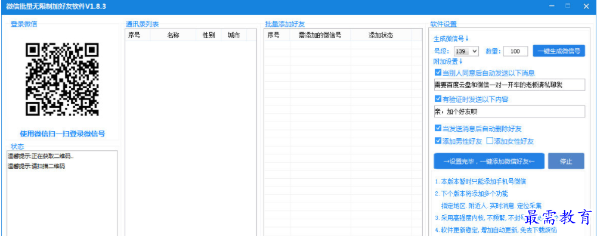Image resolution: width=597 pixels, height=236 pixels.
Task: Uncheck the 添加男性好友 checkbox
Action: (x=438, y=141)
